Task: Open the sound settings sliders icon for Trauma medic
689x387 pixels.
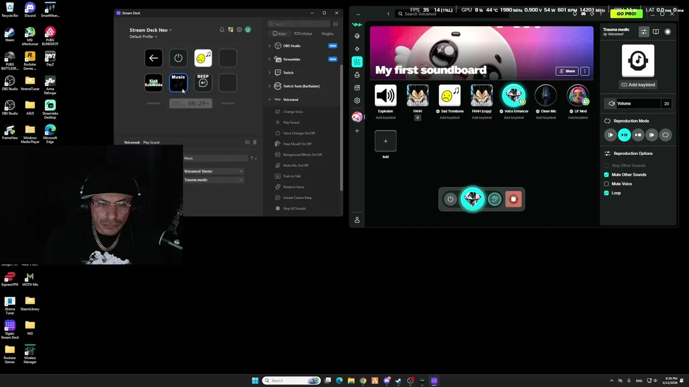Action: (644, 32)
